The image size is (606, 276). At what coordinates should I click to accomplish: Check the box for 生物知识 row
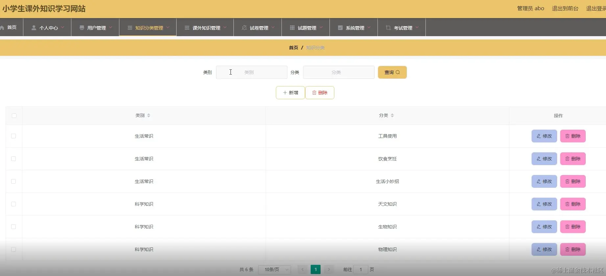pyautogui.click(x=13, y=227)
